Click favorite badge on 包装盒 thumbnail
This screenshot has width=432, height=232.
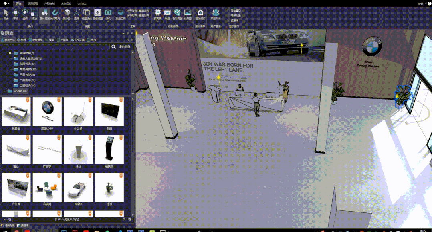coord(28,100)
